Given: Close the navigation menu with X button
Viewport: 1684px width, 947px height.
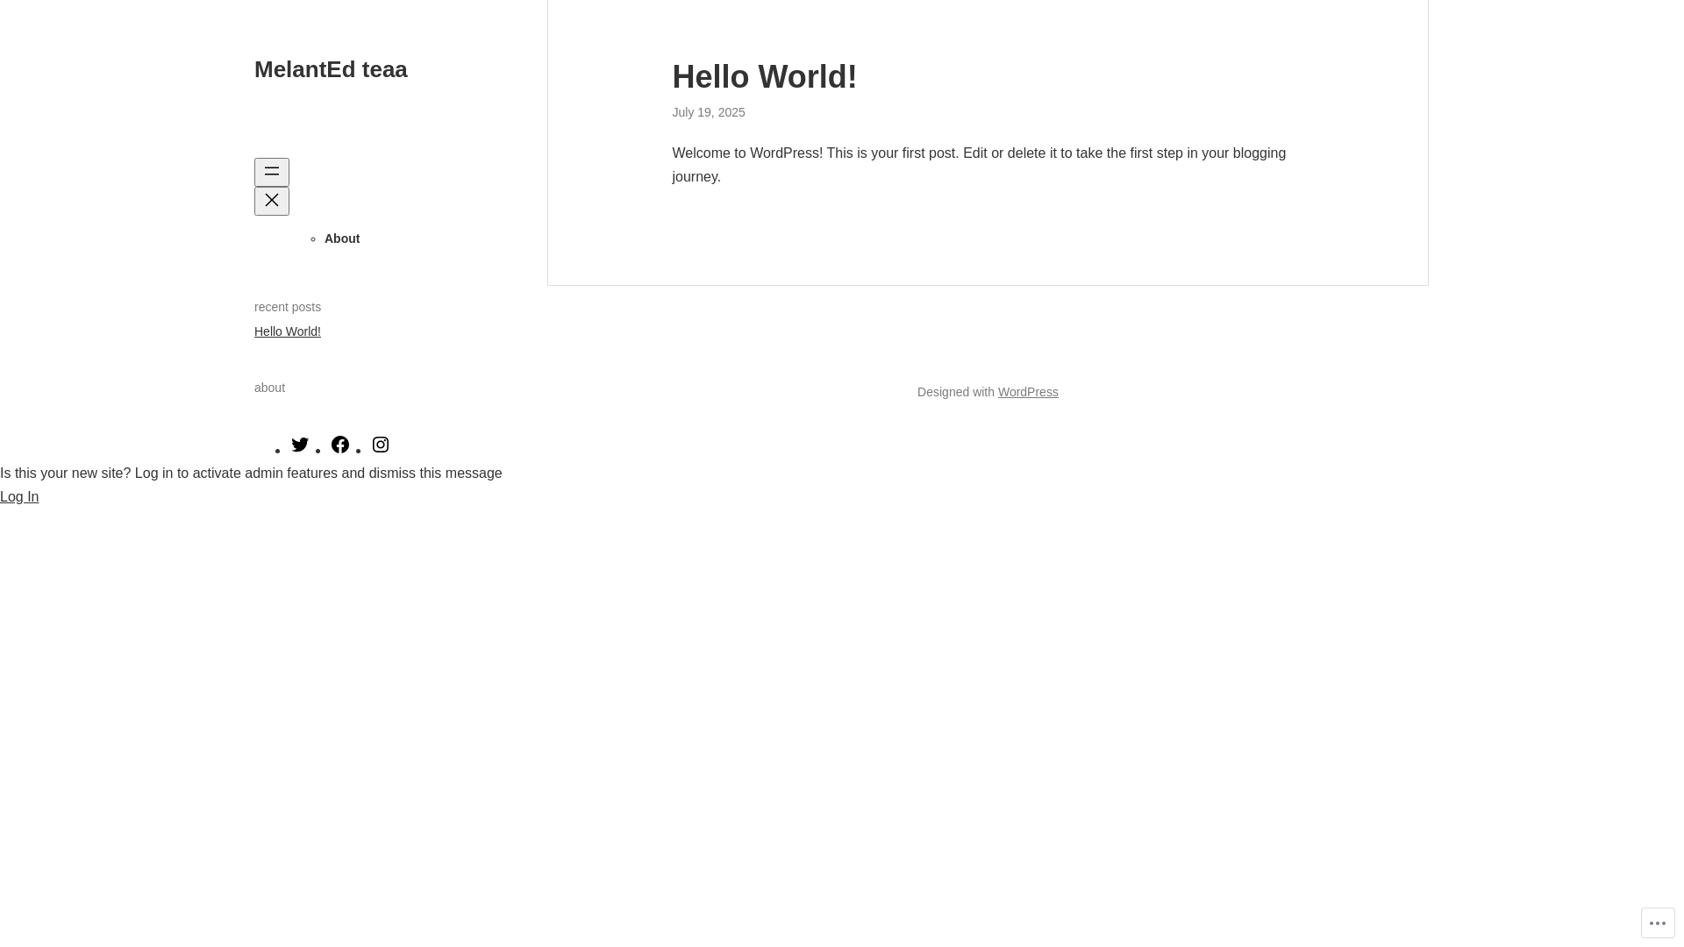Looking at the screenshot, I should pos(272,201).
